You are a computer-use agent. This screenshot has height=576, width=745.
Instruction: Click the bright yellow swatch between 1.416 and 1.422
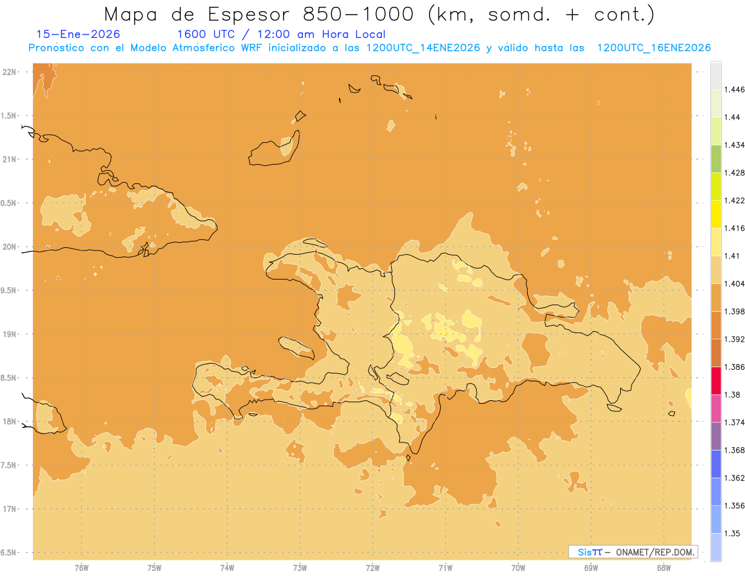coord(716,214)
